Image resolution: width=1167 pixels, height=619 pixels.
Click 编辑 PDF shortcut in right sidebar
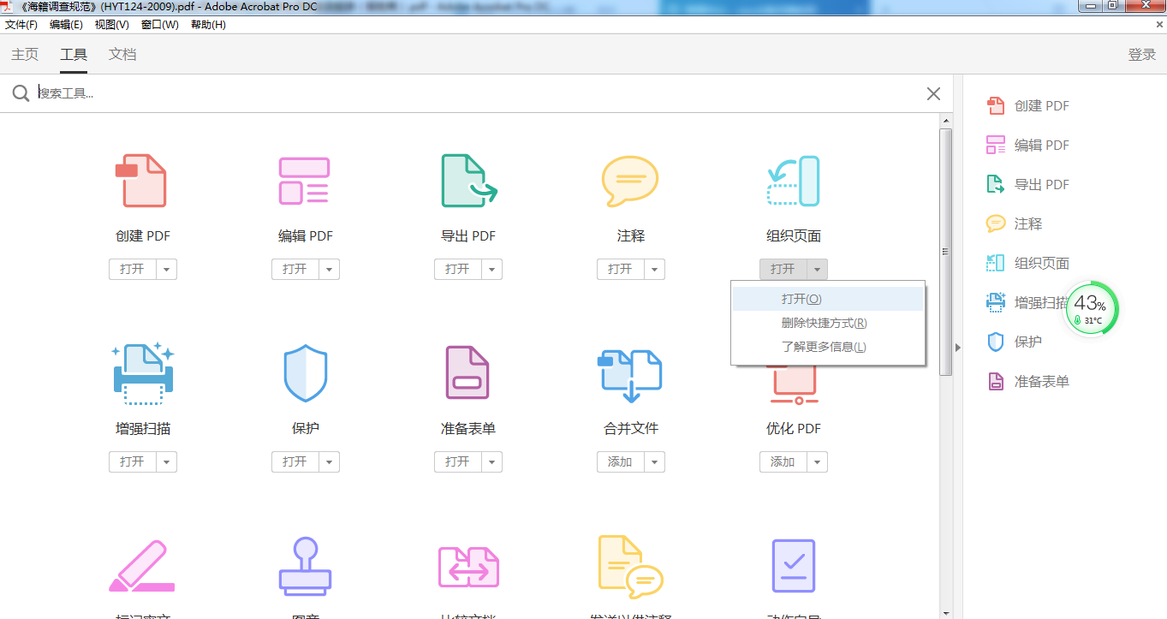tap(1028, 146)
